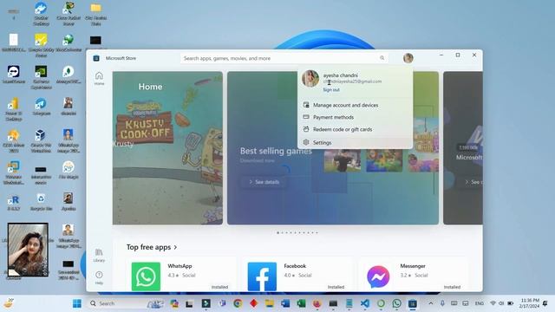
Task: Click the Best selling games heading
Action: click(x=276, y=151)
